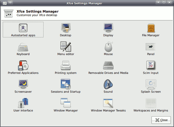Click the "Sessions and Startup" label text
Image resolution: width=174 pixels, height=127 pixels.
[x=66, y=92]
